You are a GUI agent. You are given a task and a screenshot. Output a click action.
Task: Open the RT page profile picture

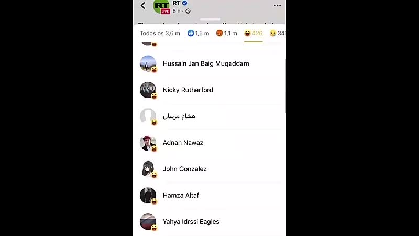point(161,6)
